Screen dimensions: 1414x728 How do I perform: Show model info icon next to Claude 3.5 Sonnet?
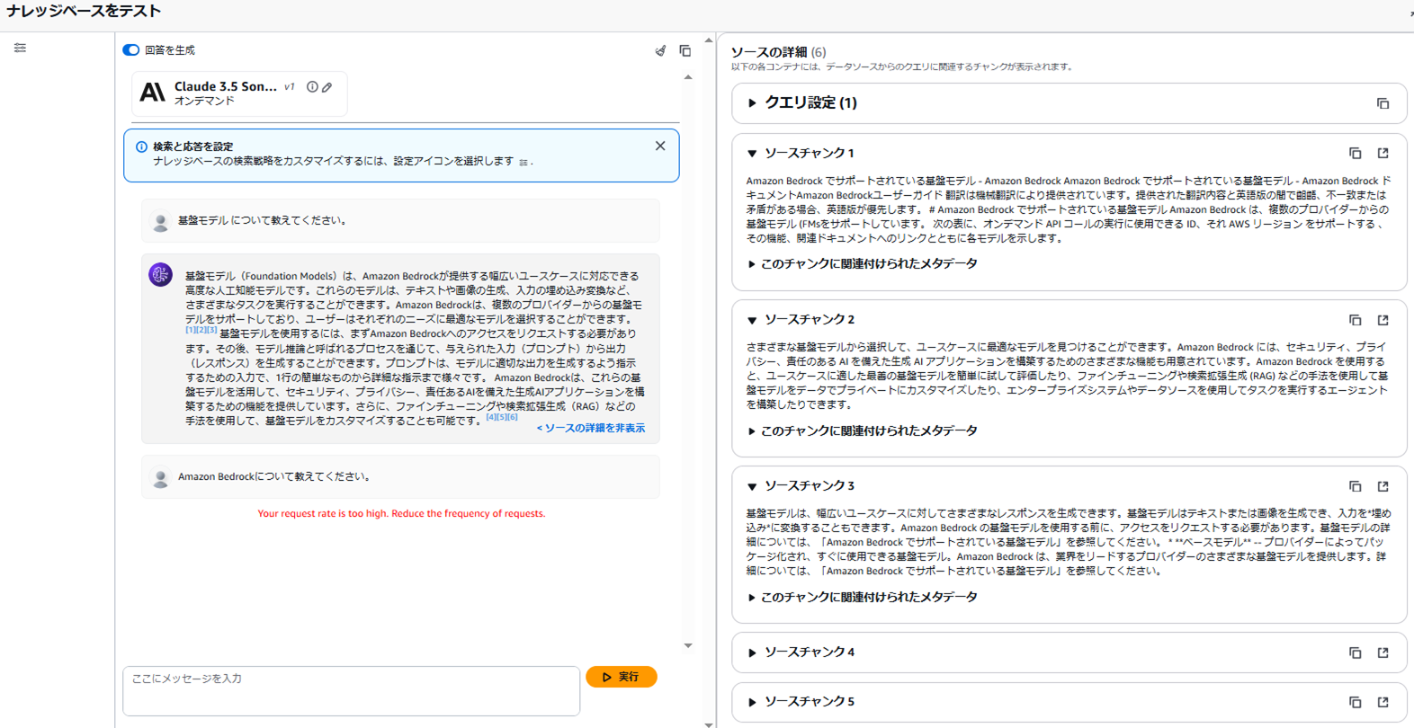tap(312, 87)
